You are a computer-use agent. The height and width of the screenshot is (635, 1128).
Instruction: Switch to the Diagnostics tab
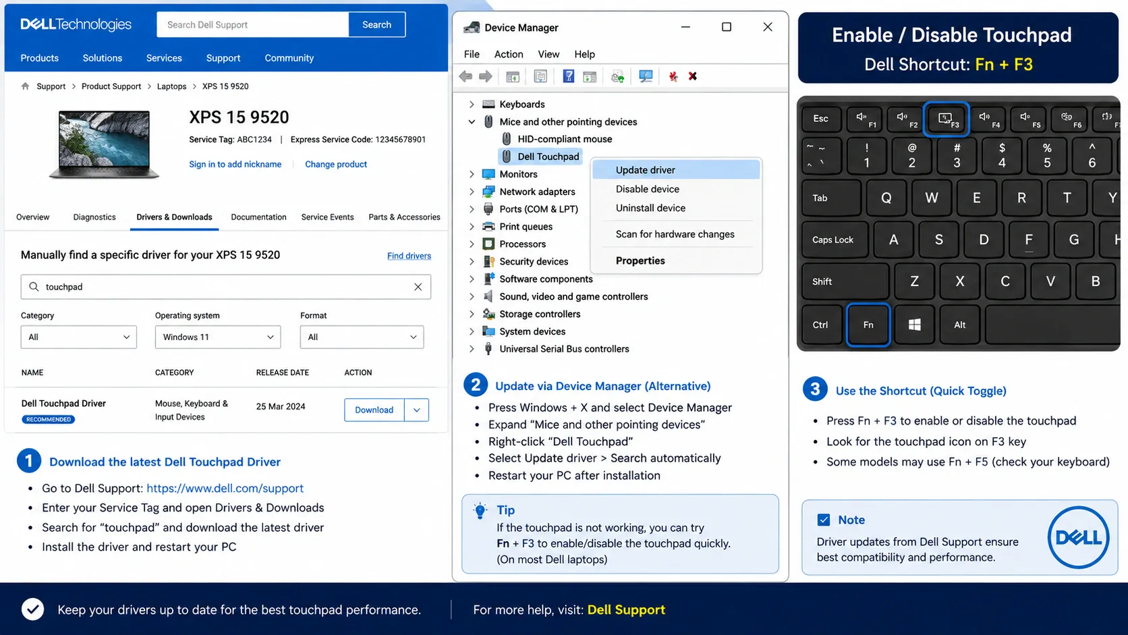[x=94, y=217]
